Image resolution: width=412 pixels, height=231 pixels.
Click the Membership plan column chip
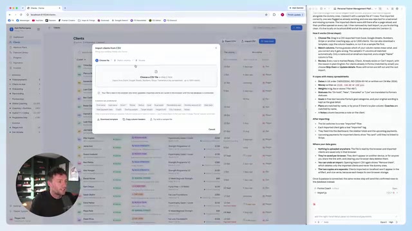[x=174, y=105]
